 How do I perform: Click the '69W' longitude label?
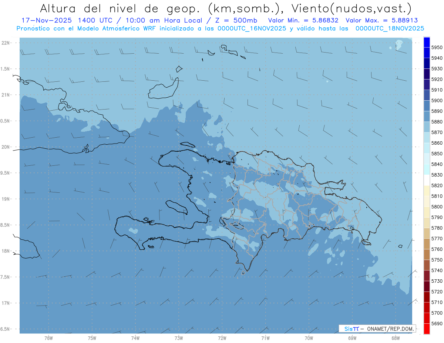click(x=352, y=338)
